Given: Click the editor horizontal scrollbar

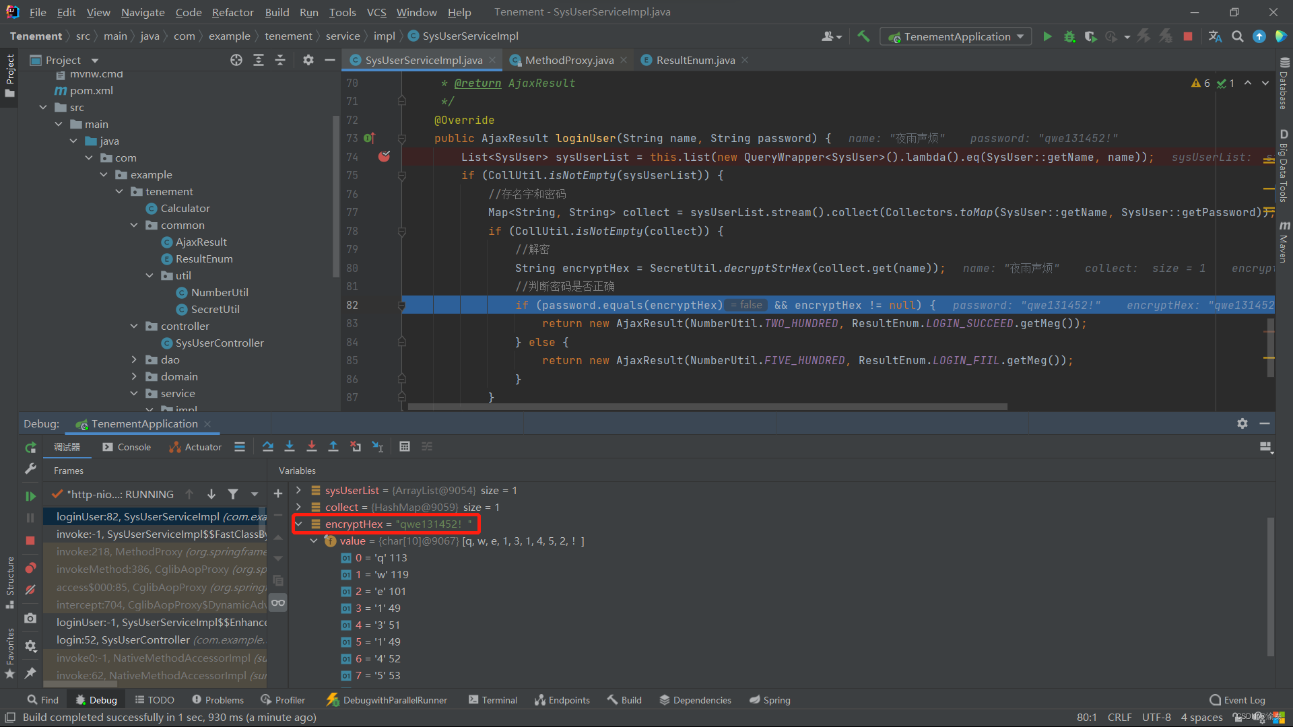Looking at the screenshot, I should coord(707,407).
